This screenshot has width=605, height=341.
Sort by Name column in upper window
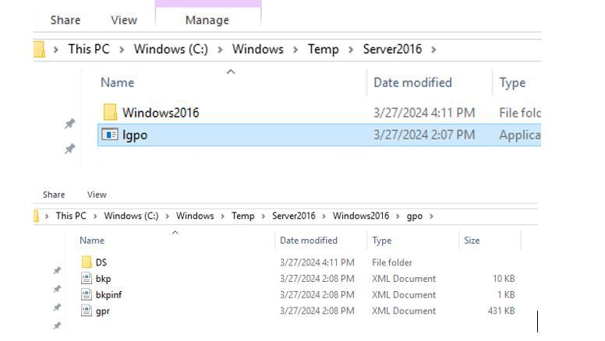tap(117, 83)
